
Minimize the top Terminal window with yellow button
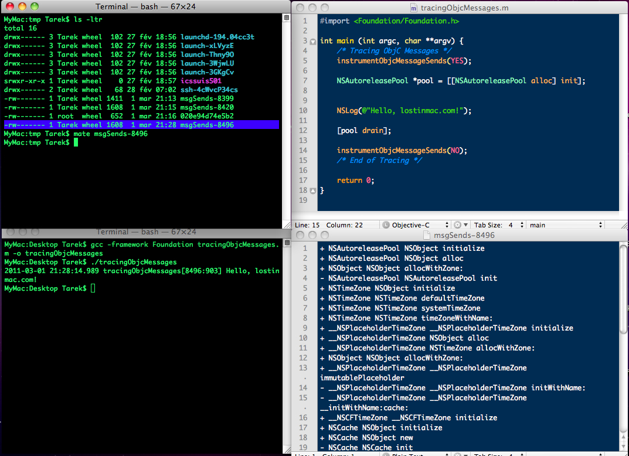click(22, 6)
